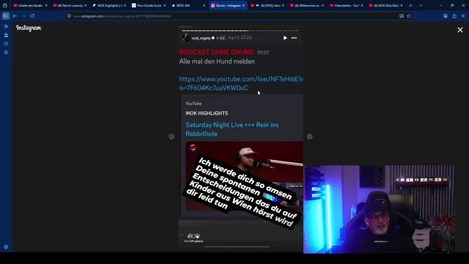Click the webcam overlay of the streamer
469x264 pixels.
(379, 209)
